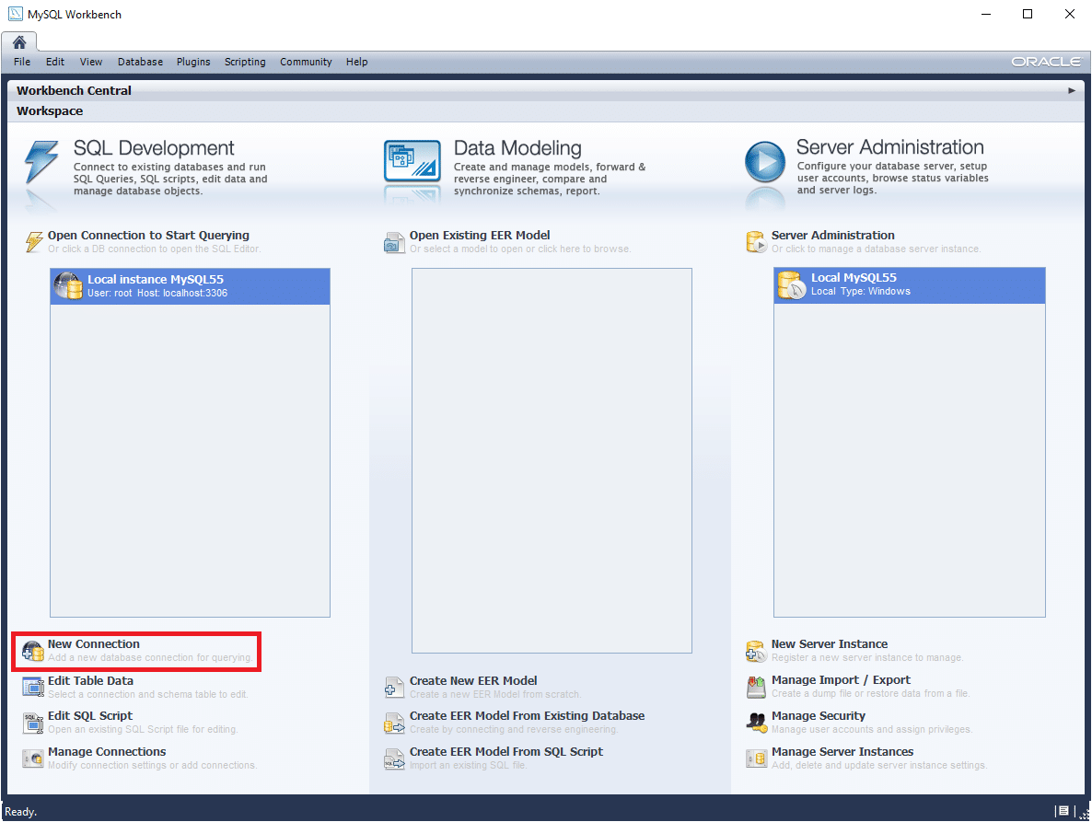Open the File menu

pos(22,62)
